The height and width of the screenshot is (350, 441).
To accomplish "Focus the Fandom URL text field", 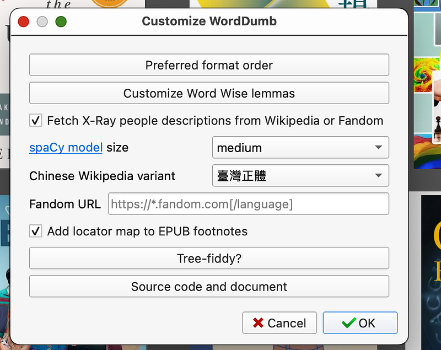I will pyautogui.click(x=249, y=204).
